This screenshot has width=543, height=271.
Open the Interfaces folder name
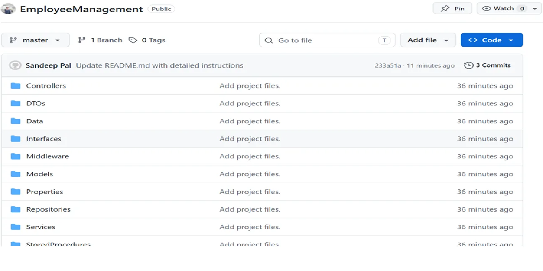click(x=44, y=139)
